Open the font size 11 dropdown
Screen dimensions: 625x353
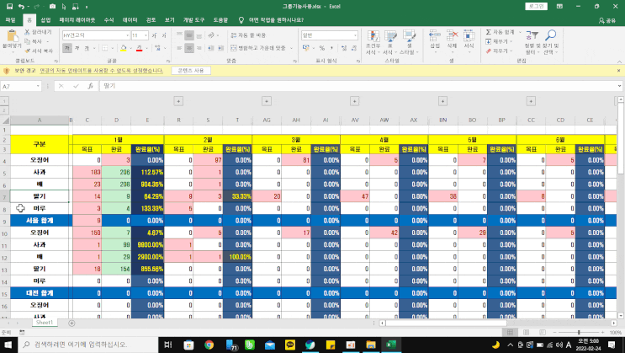(146, 35)
